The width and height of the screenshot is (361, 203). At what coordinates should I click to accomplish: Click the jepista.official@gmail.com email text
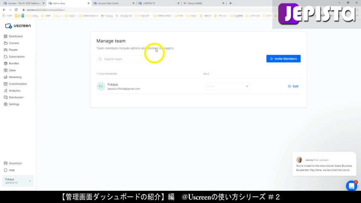click(124, 89)
